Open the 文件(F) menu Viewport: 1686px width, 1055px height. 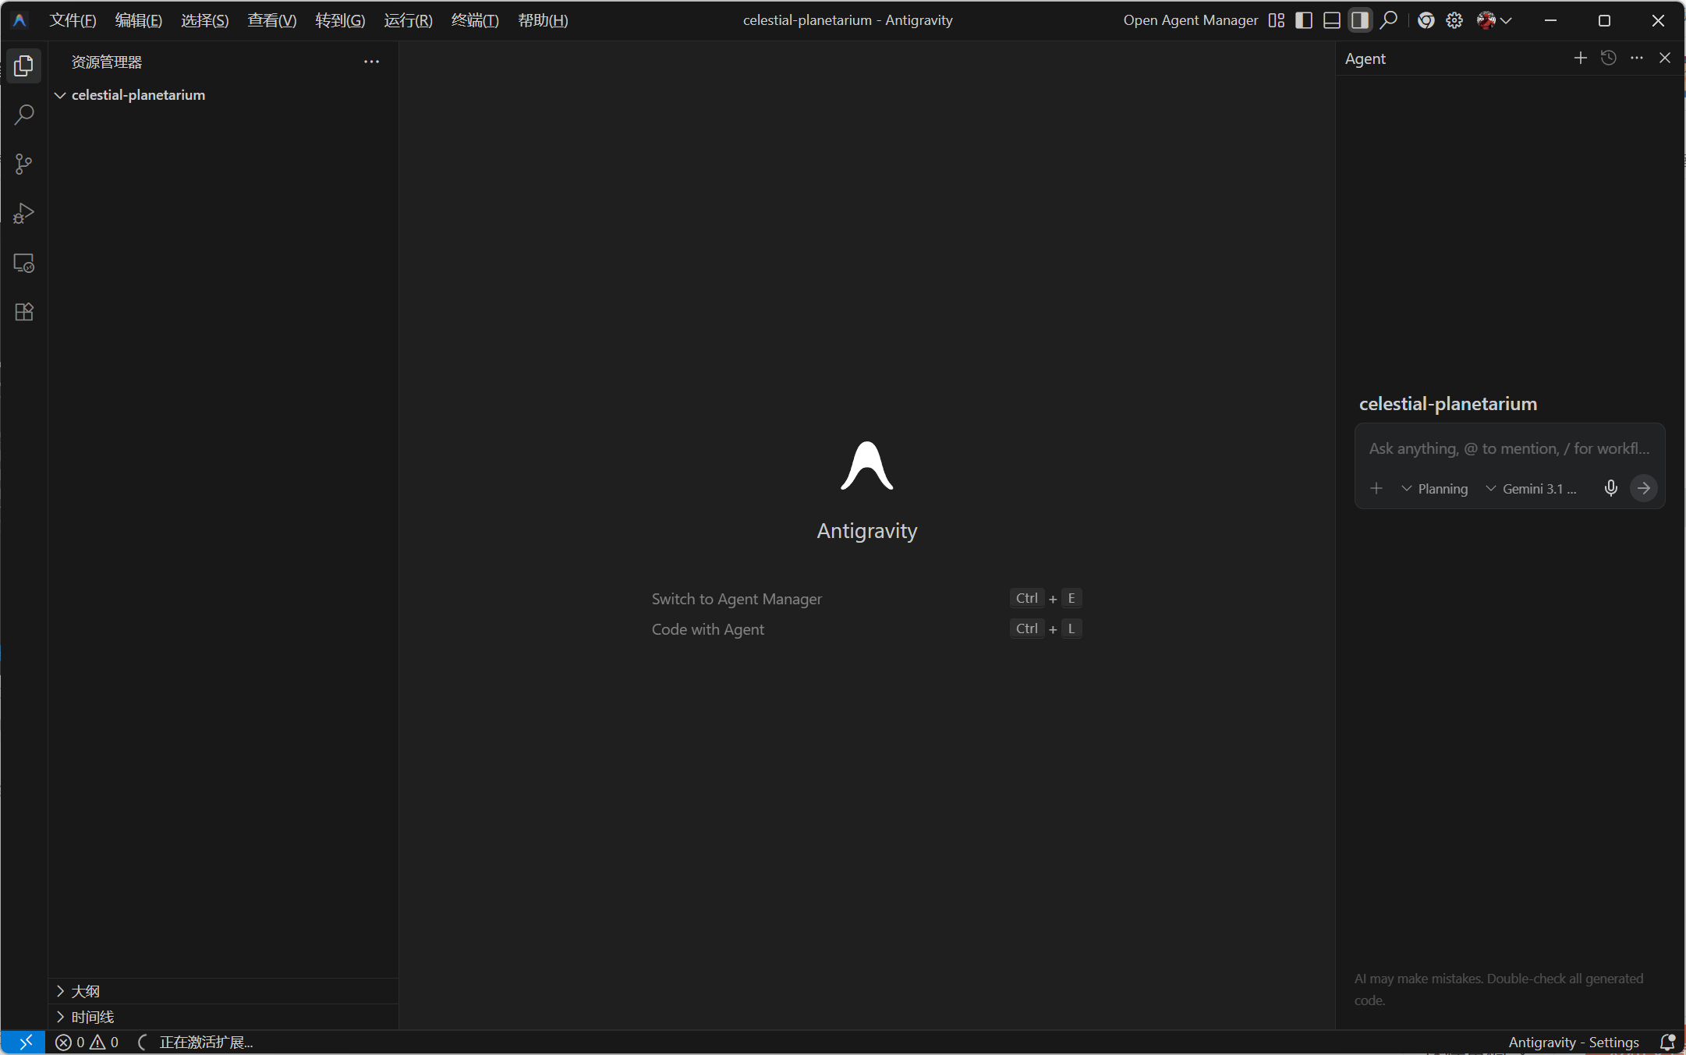73,20
